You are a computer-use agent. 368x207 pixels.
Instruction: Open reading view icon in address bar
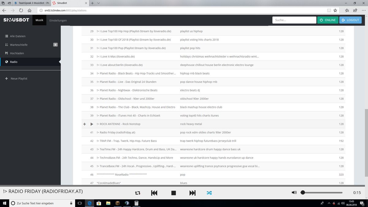pyautogui.click(x=329, y=10)
